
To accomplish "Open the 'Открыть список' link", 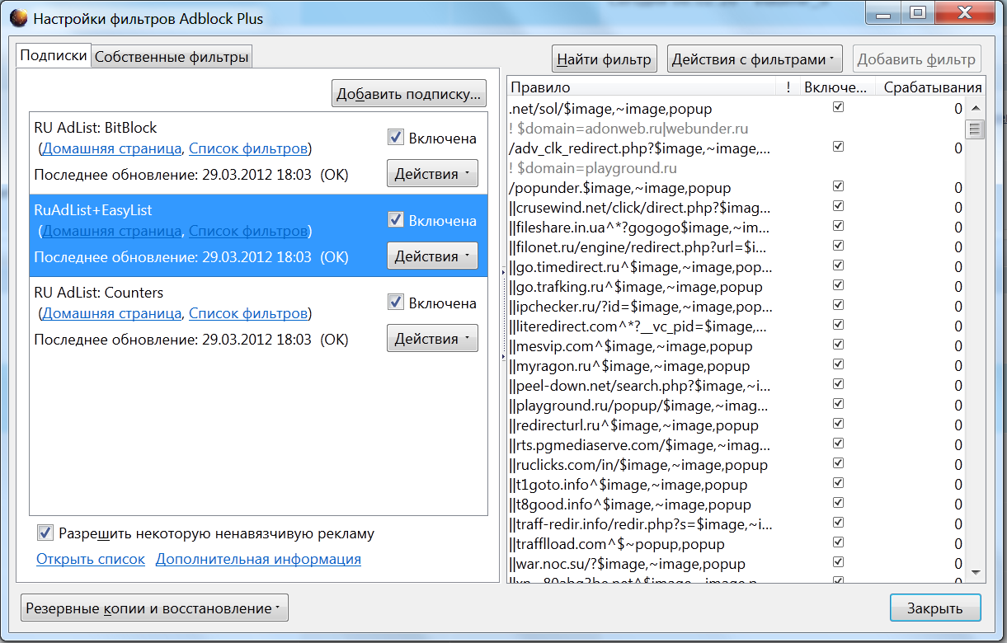I will 91,559.
